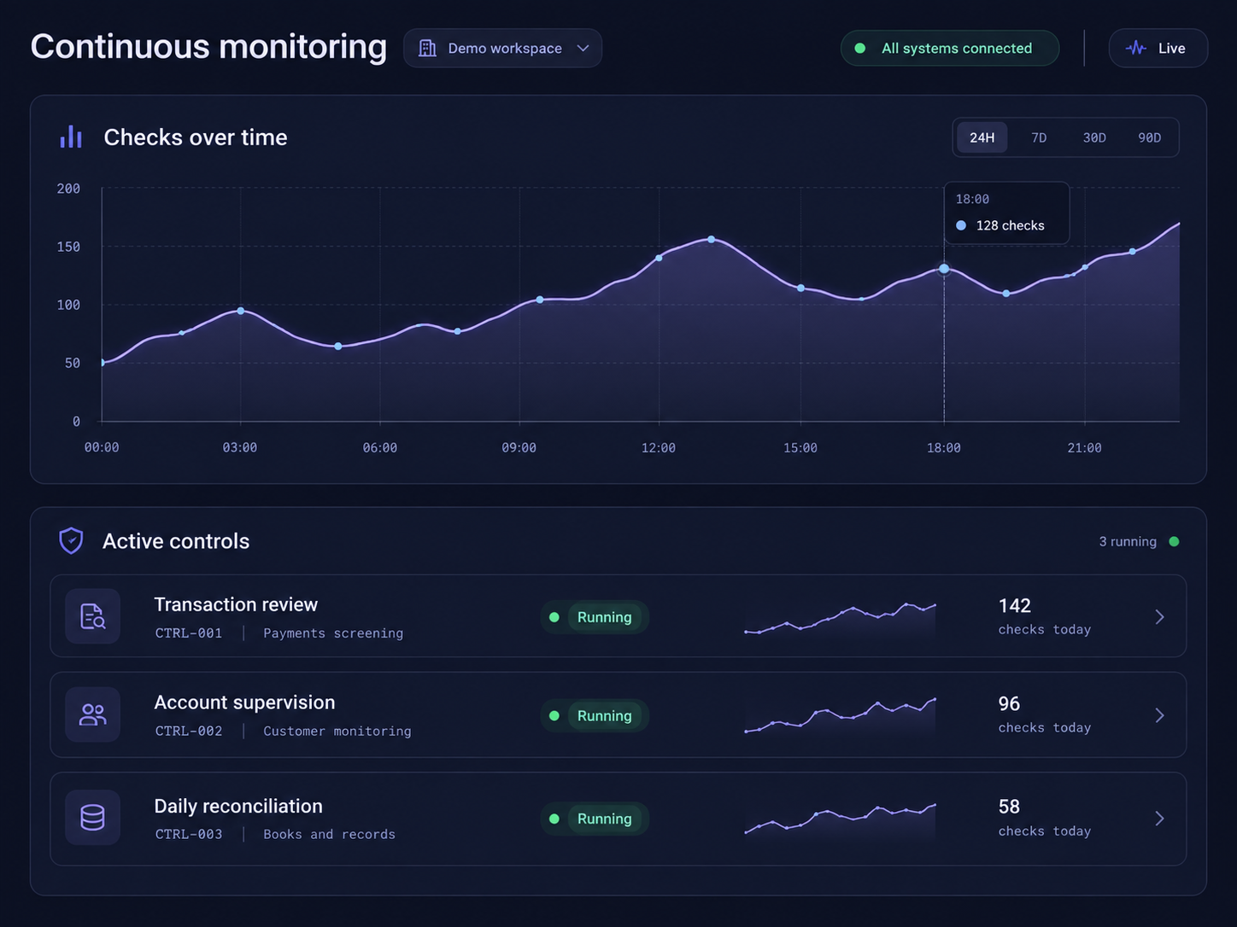Click the 128 checks tooltip
Screen dimensions: 1237x927
[x=1006, y=213]
